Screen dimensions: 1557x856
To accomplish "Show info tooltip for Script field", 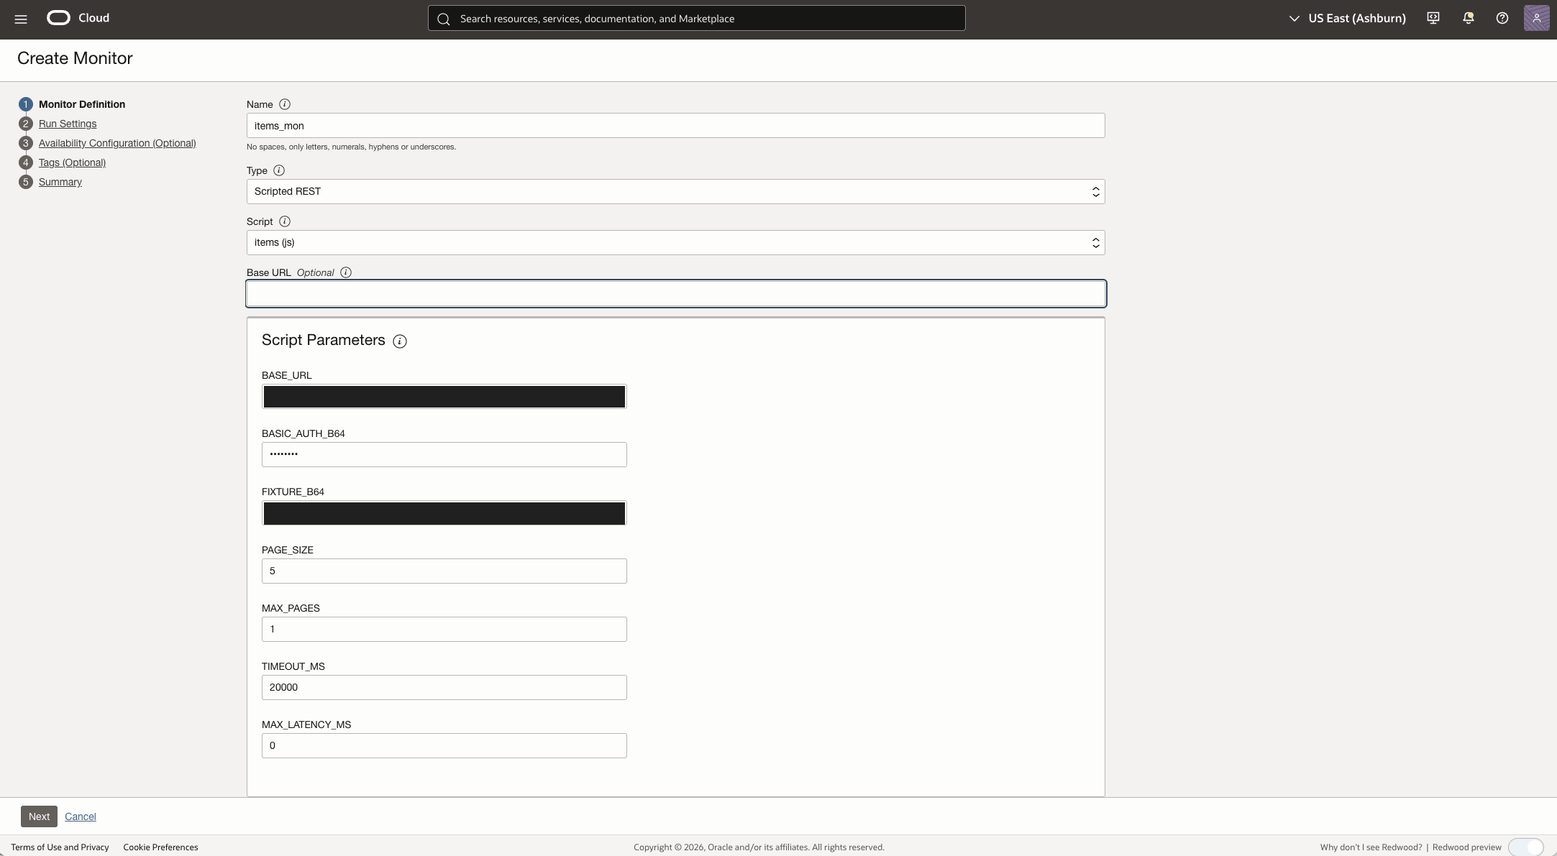I will pos(285,221).
